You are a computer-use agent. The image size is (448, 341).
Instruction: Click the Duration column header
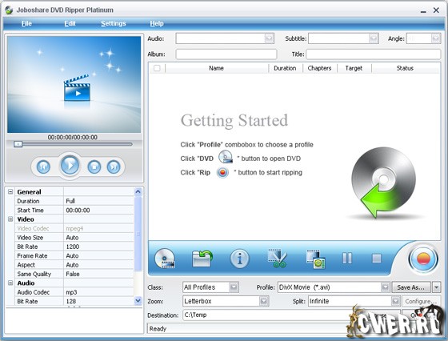285,68
